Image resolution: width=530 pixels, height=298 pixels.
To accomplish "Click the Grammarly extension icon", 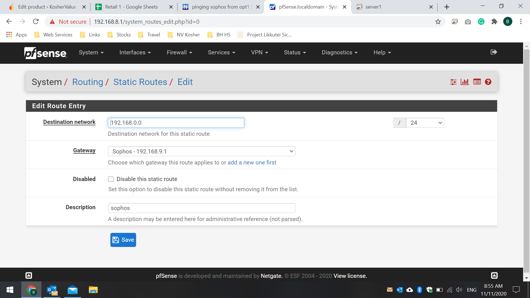I will click(481, 22).
